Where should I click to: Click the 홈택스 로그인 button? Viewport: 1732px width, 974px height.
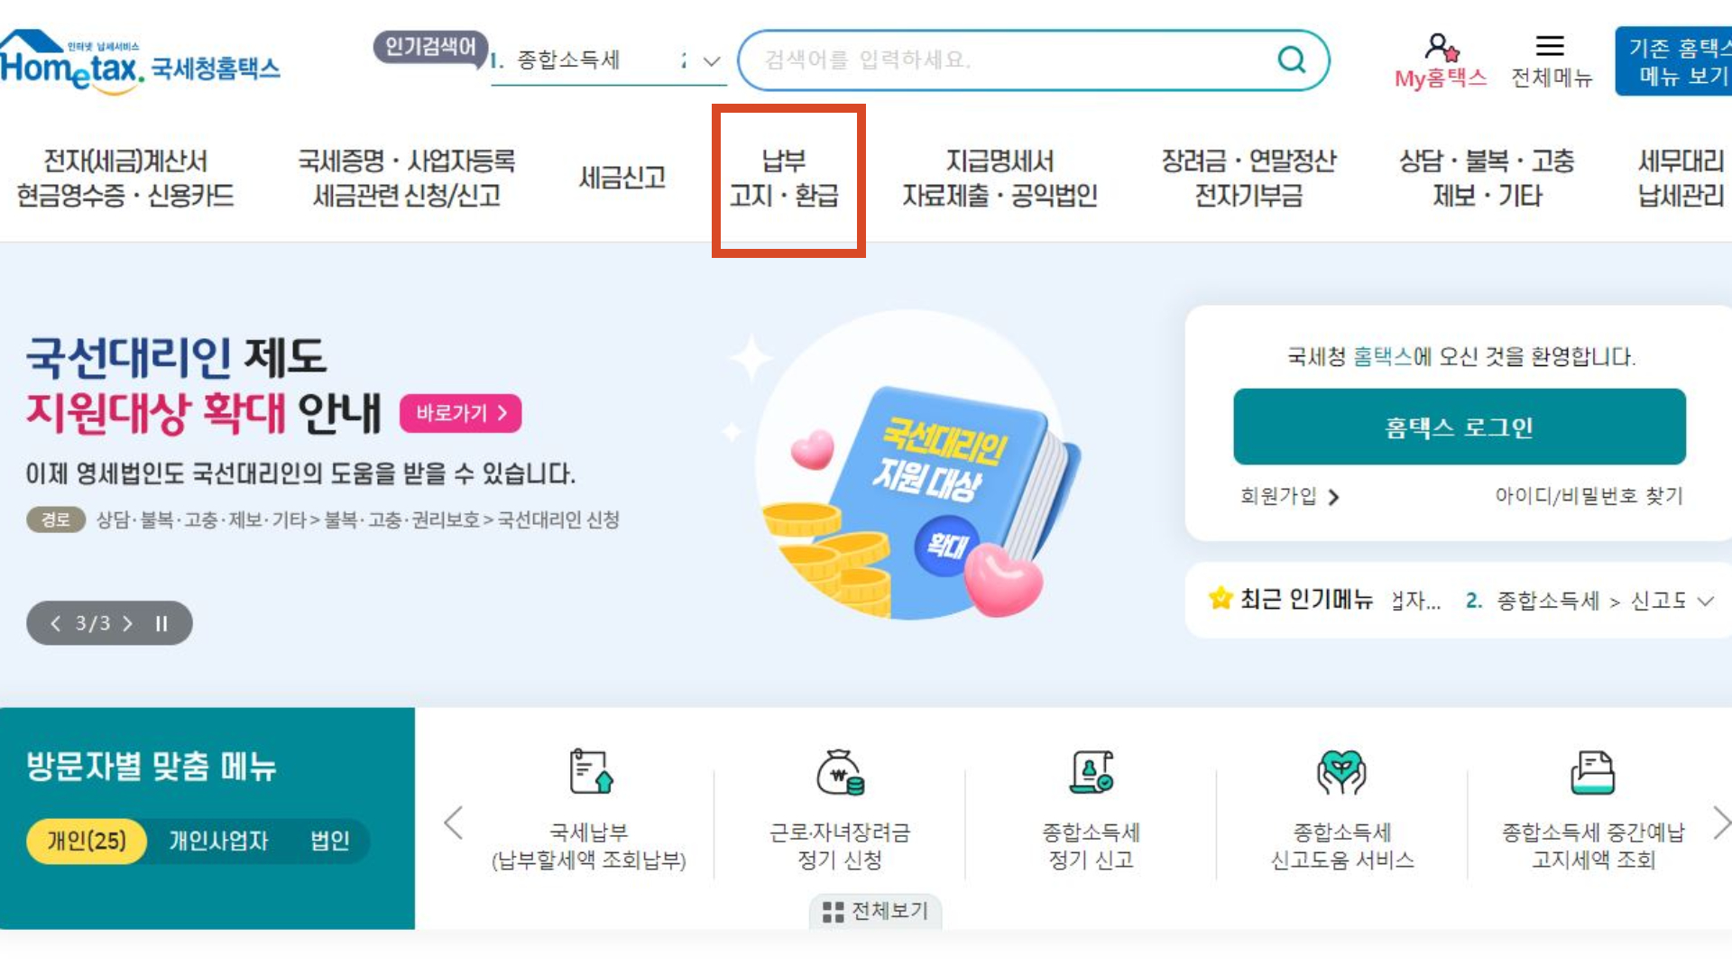coord(1458,426)
